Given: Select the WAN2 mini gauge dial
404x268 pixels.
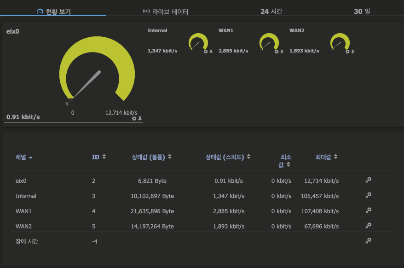Looking at the screenshot, I should click(x=340, y=41).
